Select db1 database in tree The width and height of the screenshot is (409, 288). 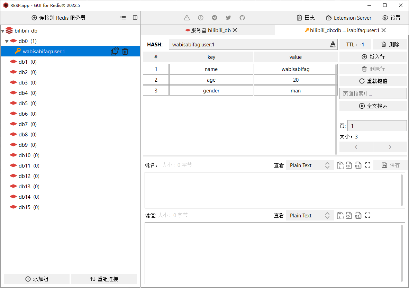[x=70, y=62]
